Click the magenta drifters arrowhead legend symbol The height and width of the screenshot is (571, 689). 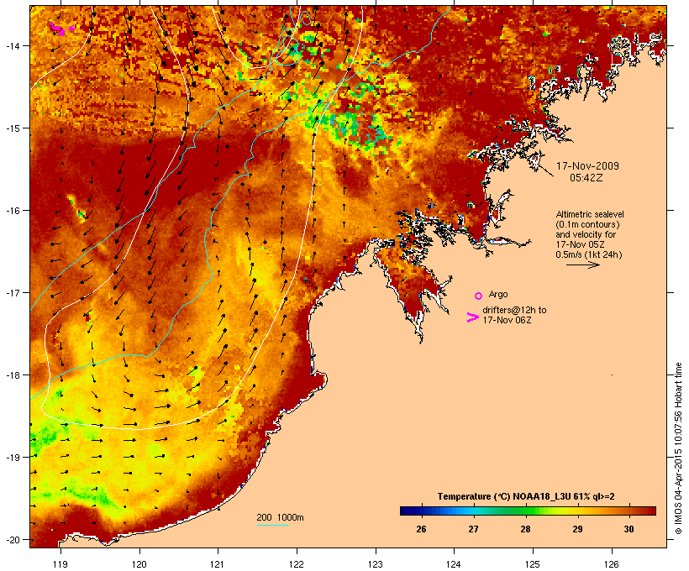coord(472,317)
